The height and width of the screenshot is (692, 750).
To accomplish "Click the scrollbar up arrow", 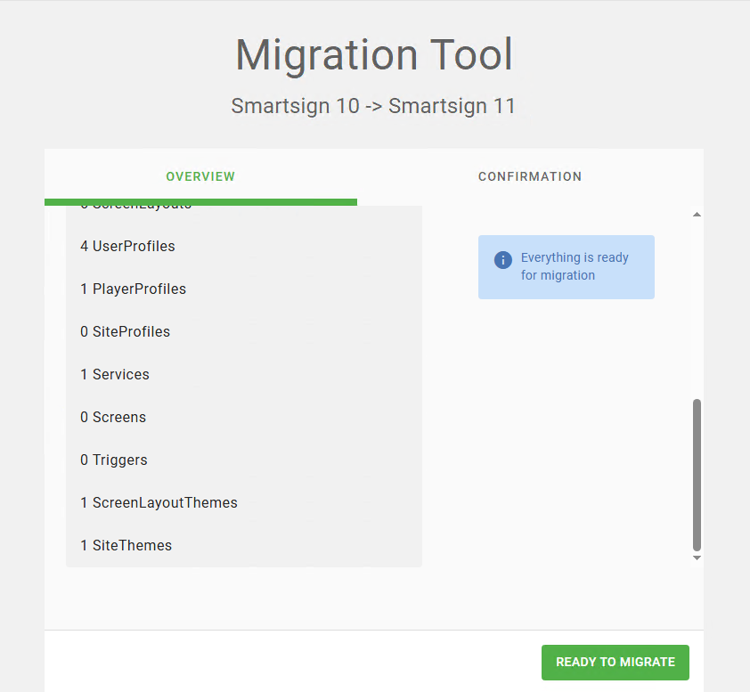I will click(x=697, y=215).
